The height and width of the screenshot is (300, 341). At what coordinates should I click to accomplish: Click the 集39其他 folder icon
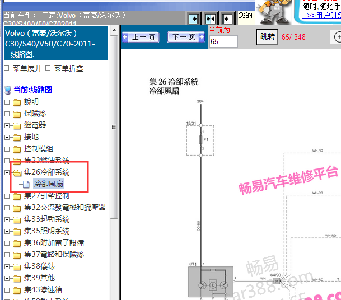click(17, 279)
